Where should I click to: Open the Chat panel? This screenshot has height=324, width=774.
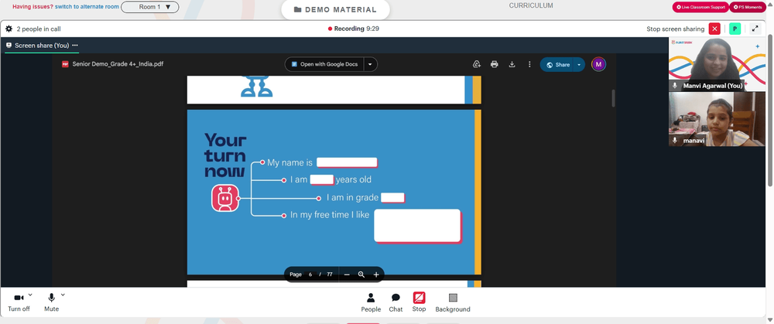tap(396, 302)
